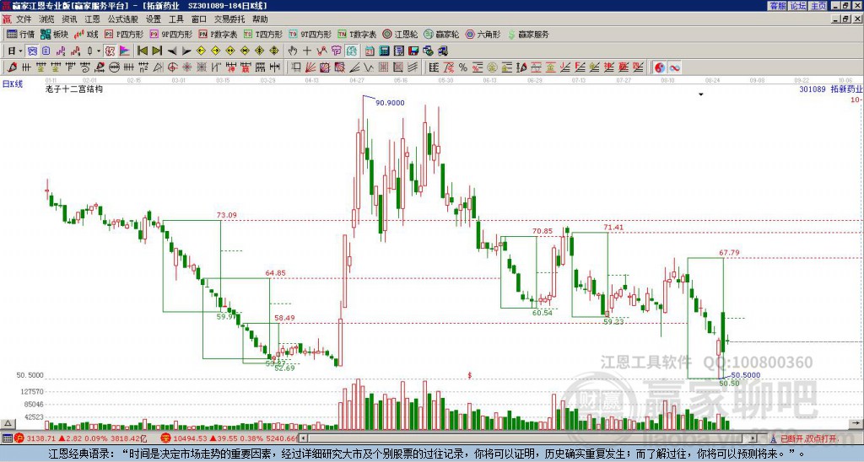Jump to first bar with green skip-back icon
Image resolution: width=864 pixels, height=462 pixels.
142,51
